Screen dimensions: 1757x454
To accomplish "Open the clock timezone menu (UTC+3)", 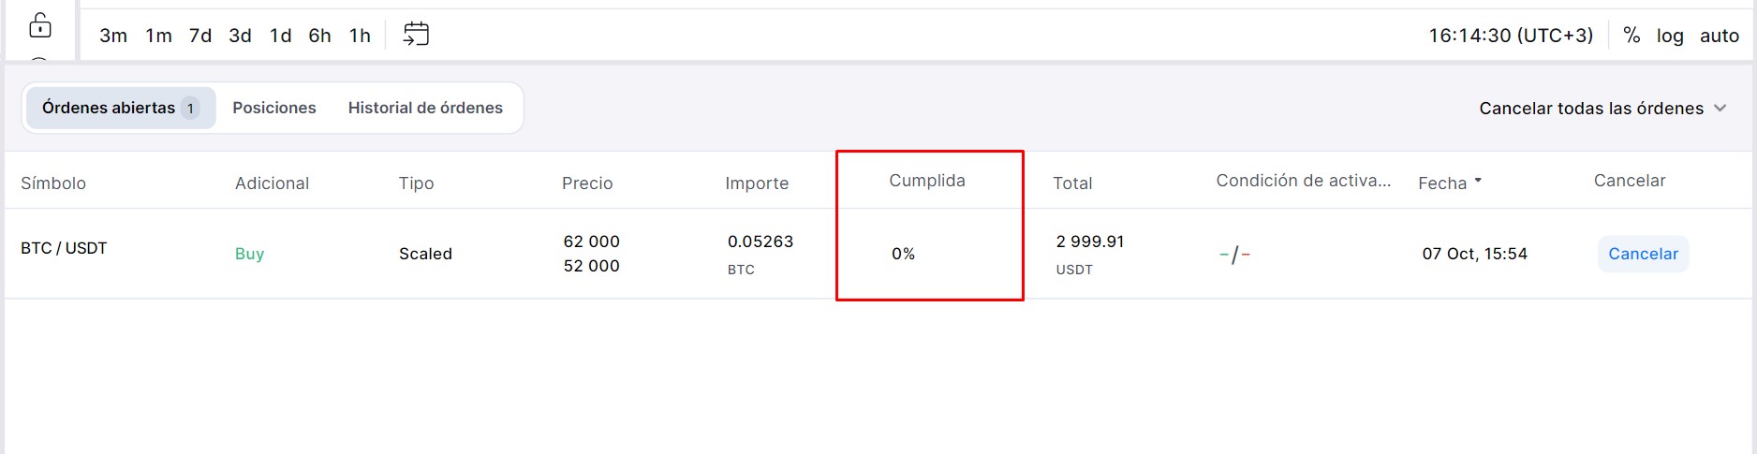I will [x=1510, y=36].
